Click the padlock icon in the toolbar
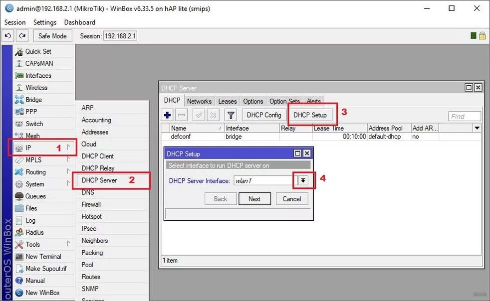This screenshot has width=490, height=301. tap(482, 35)
